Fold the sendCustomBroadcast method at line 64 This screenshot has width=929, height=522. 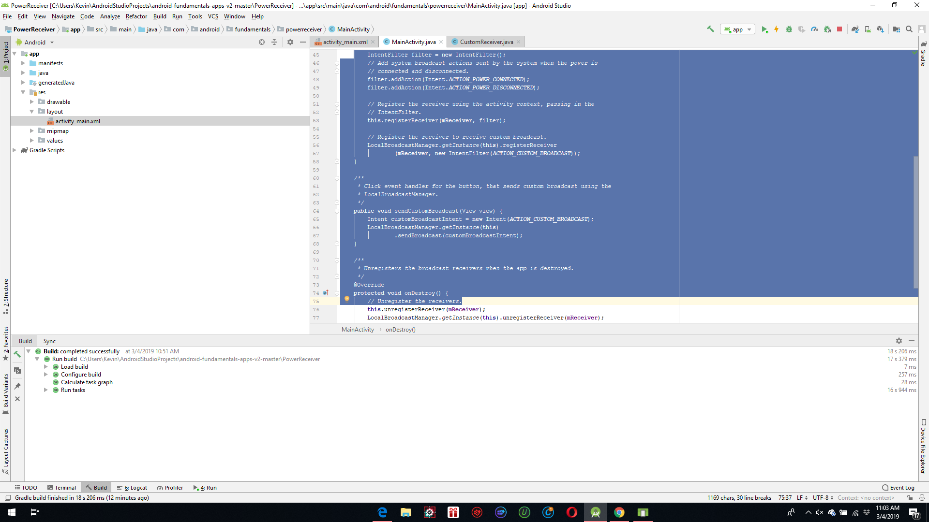point(337,211)
